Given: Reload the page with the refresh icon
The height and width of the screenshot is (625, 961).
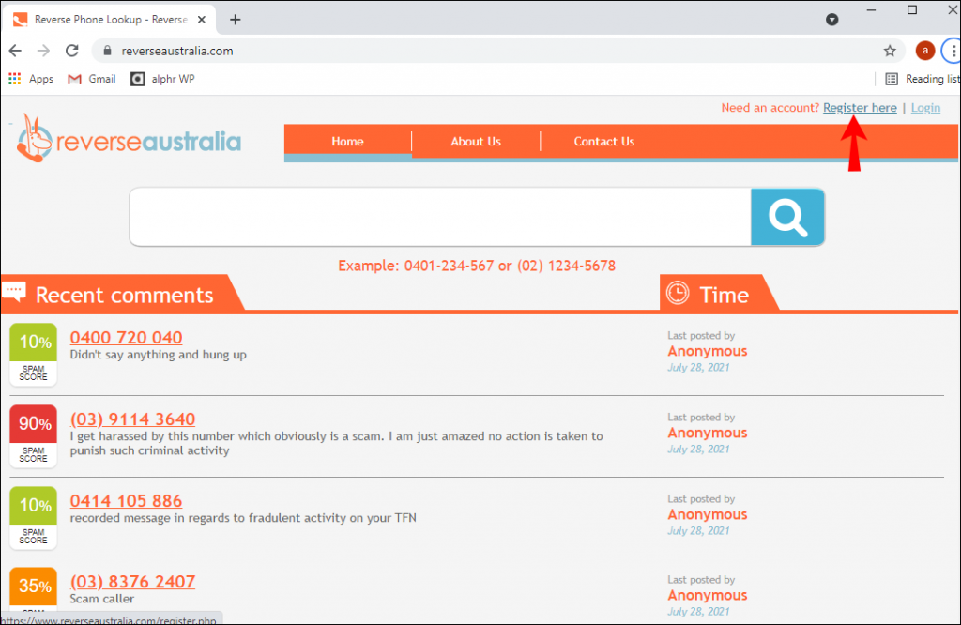Looking at the screenshot, I should [71, 51].
